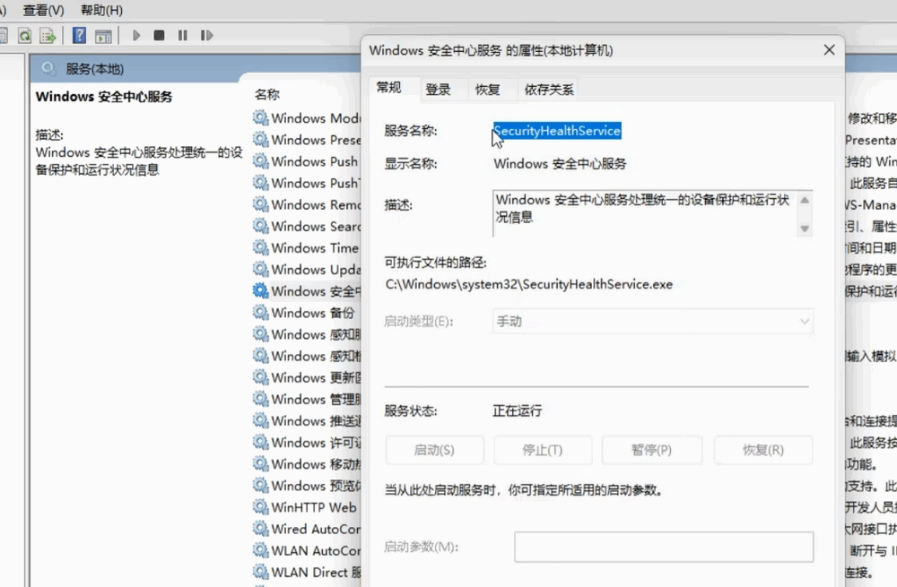The image size is (897, 587).
Task: Click the executable path SecurityHealthService.exe text
Action: pos(529,285)
